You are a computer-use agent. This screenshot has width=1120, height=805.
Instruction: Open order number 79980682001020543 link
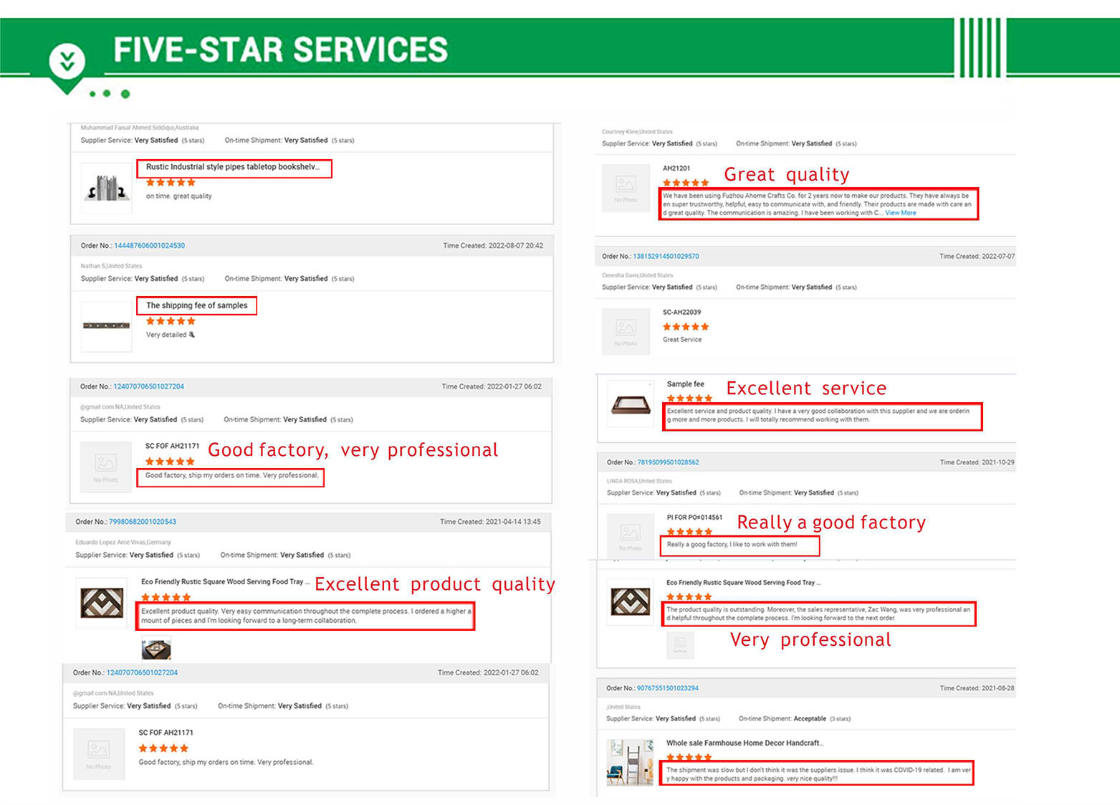coord(142,522)
